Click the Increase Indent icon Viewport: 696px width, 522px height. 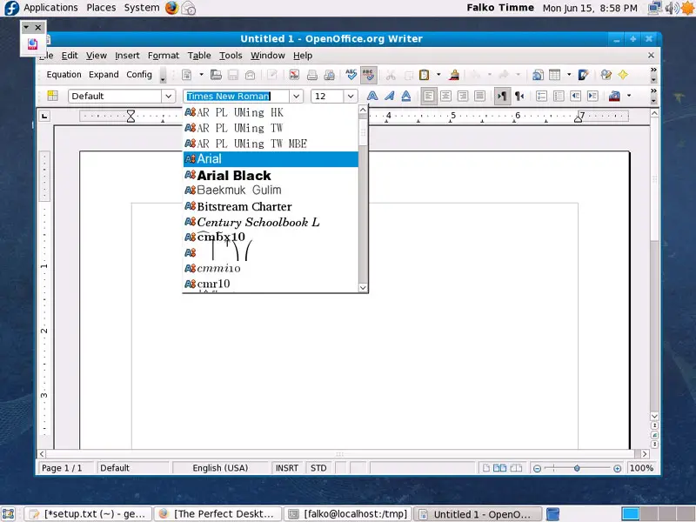(x=592, y=96)
